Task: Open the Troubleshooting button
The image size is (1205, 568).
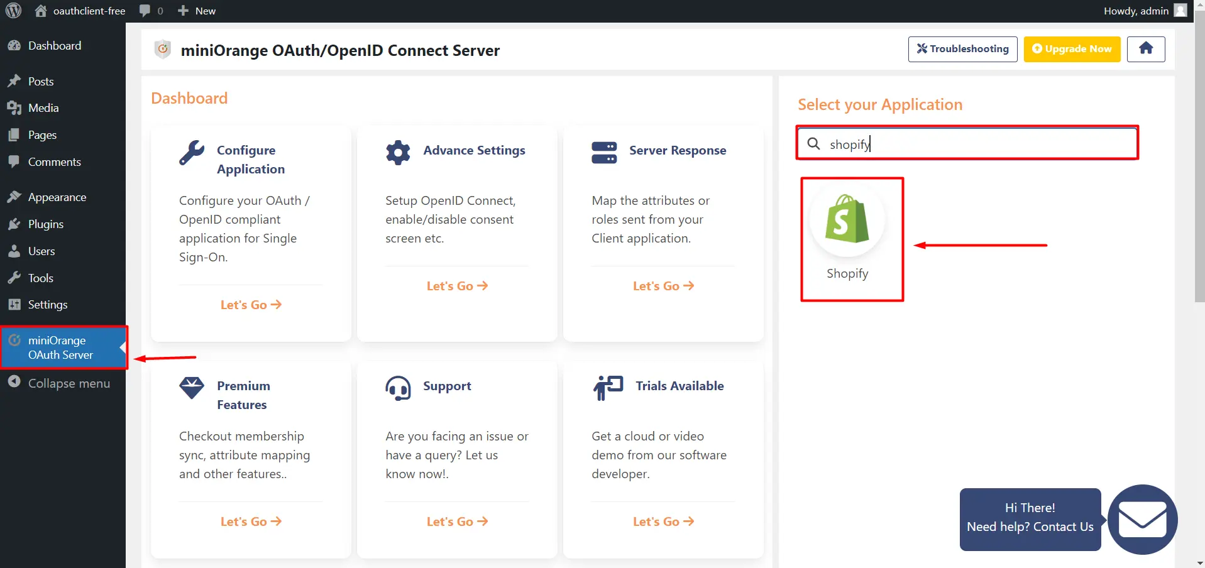Action: click(962, 49)
